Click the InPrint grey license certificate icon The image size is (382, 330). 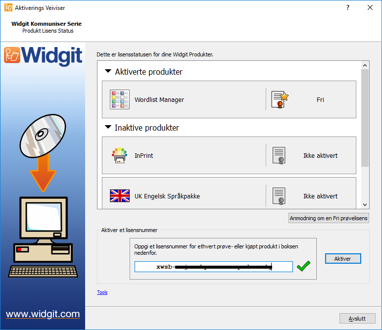tap(279, 155)
